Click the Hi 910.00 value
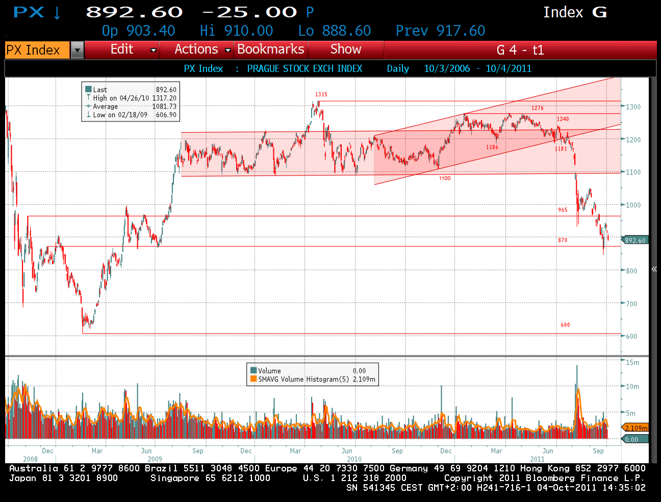 pos(237,31)
